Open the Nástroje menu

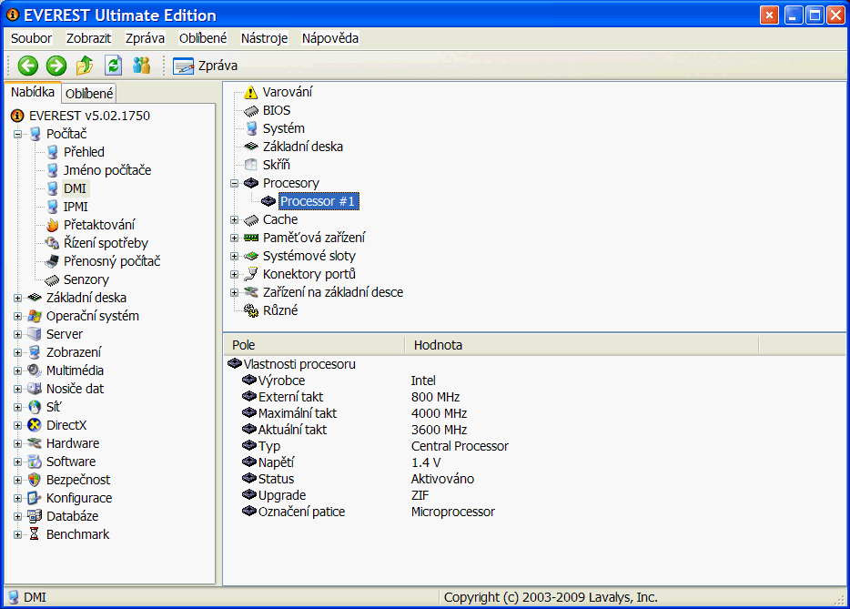[x=264, y=38]
